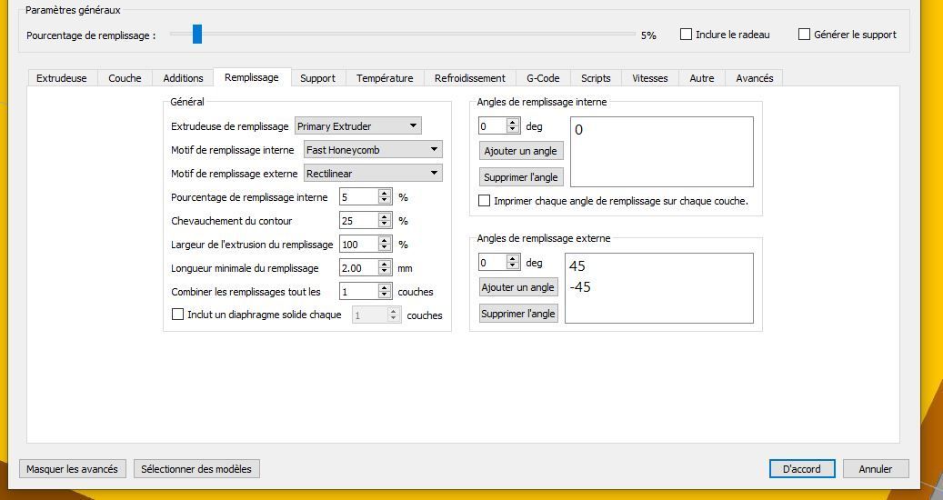Image resolution: width=943 pixels, height=500 pixels.
Task: Switch to the Extrudeuse tab
Action: (x=61, y=78)
